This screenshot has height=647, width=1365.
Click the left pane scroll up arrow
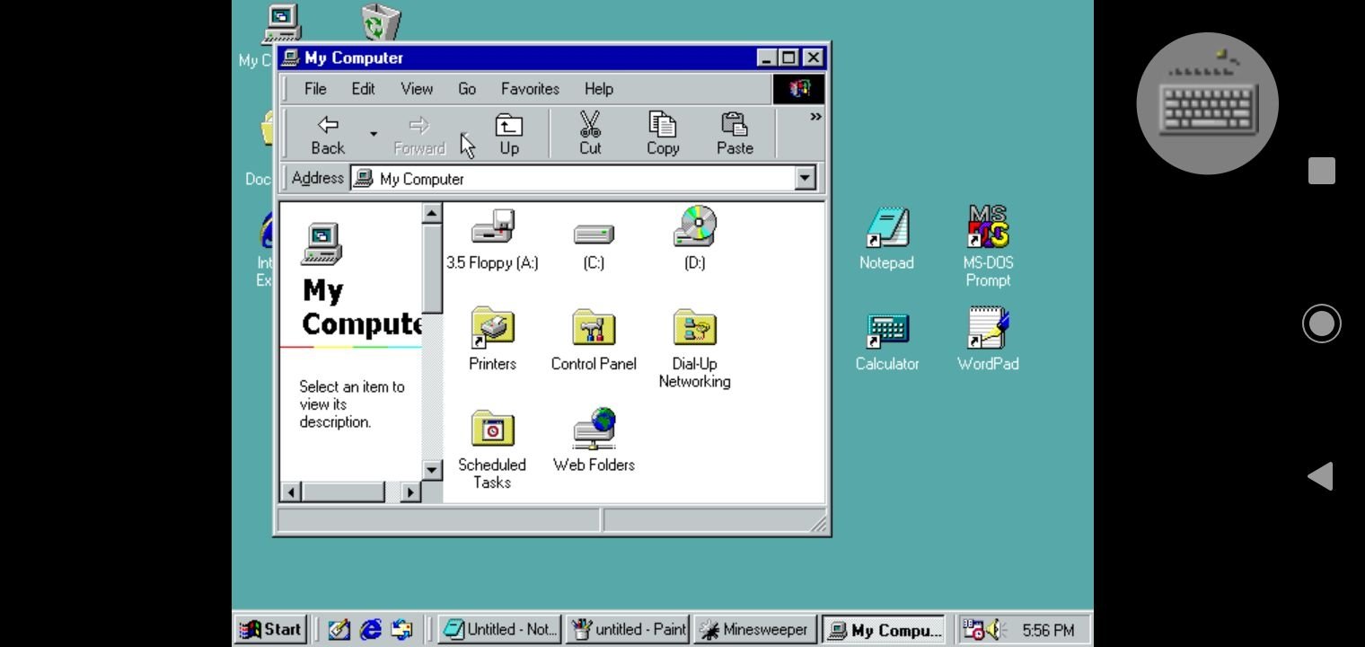coord(432,213)
